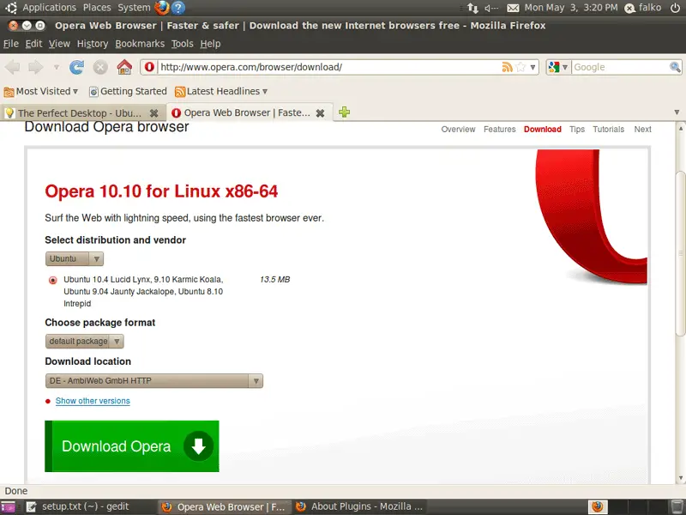Click the RSS feed icon in the address bar
This screenshot has width=686, height=515.
508,67
